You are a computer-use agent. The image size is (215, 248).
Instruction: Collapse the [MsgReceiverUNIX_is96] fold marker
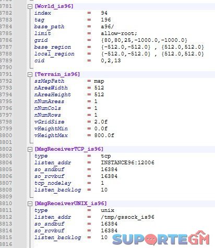pos(30,204)
